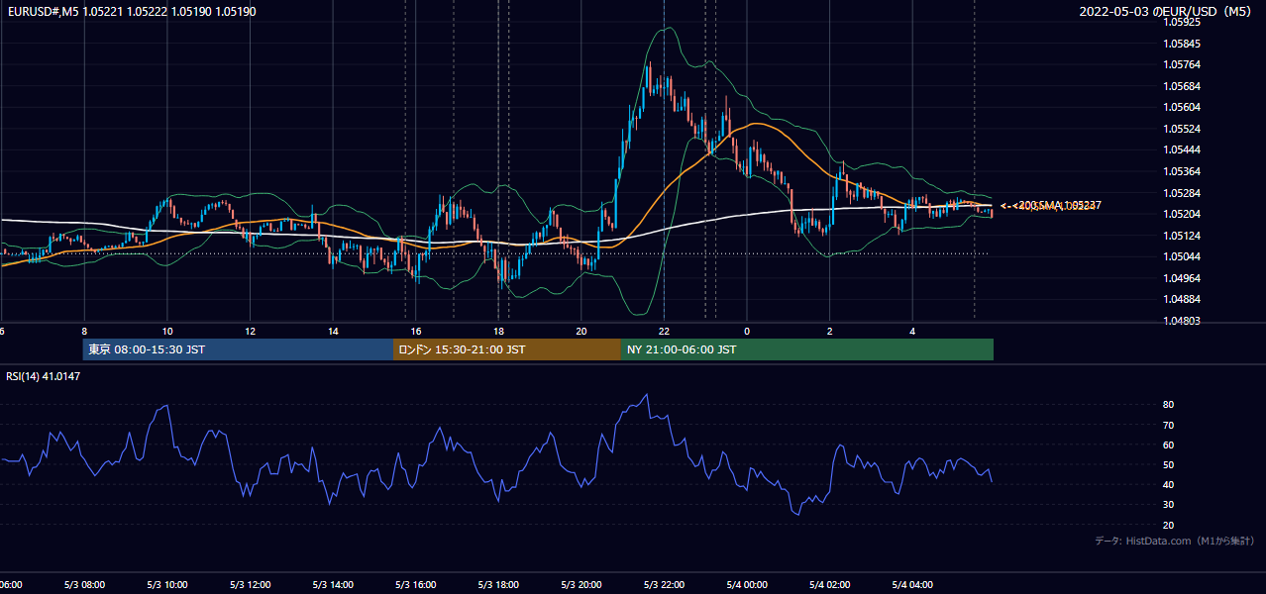Click RSI scale value 50
This screenshot has width=1266, height=594.
pos(1169,464)
